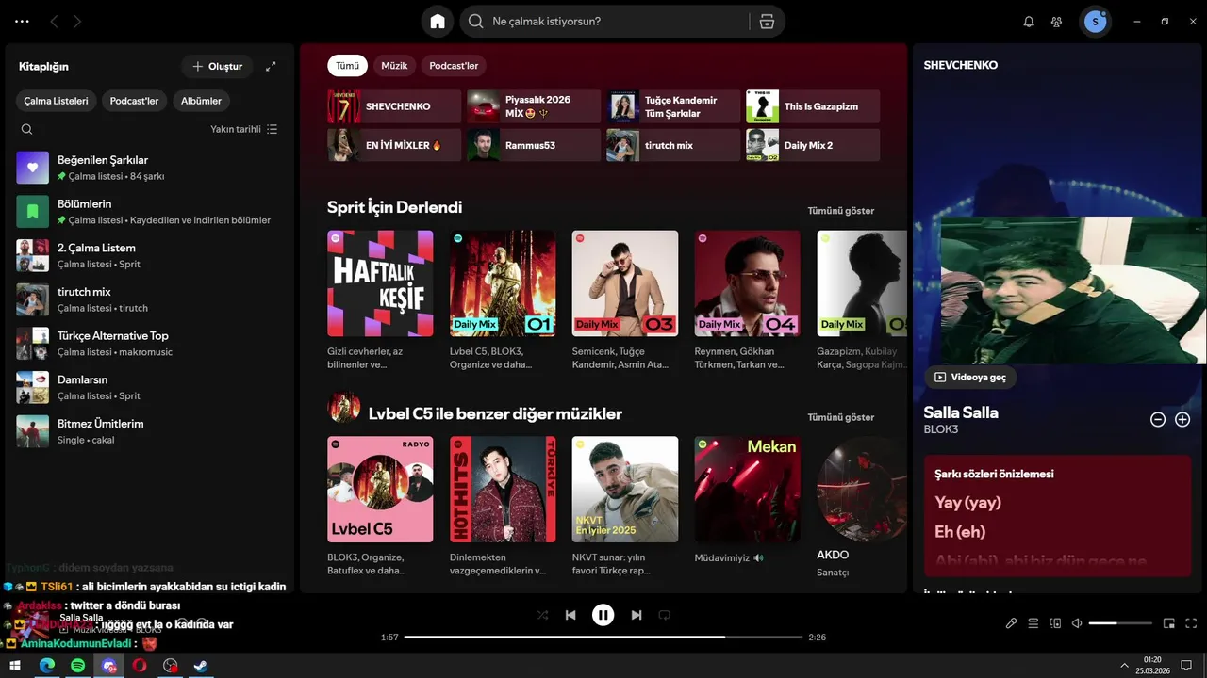1207x678 pixels.
Task: Open the Windows Start menu
Action: click(x=15, y=665)
